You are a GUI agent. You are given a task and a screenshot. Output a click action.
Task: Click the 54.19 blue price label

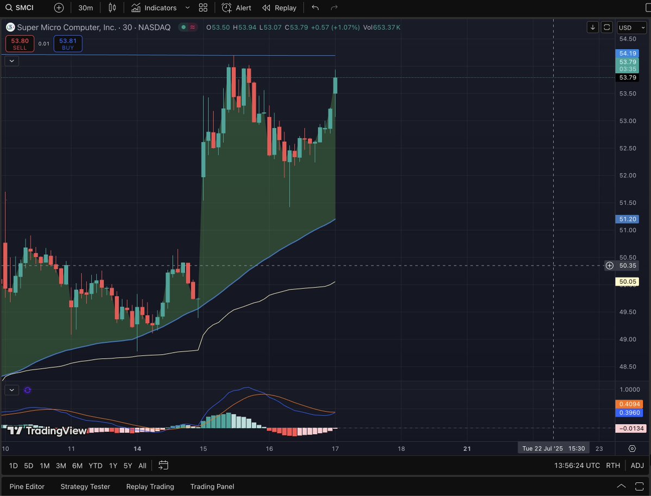click(627, 53)
